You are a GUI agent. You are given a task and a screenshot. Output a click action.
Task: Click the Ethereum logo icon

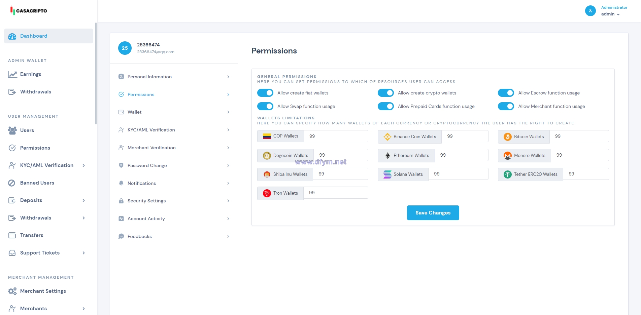[387, 156]
